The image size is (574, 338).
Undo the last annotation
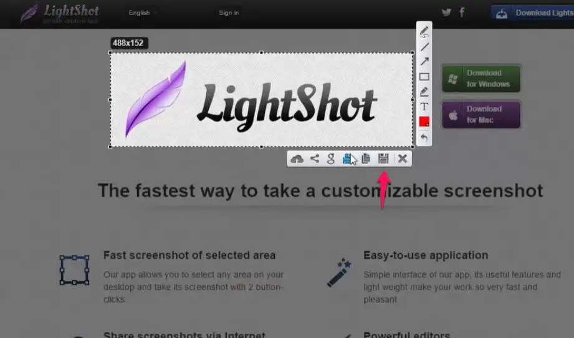click(x=424, y=138)
